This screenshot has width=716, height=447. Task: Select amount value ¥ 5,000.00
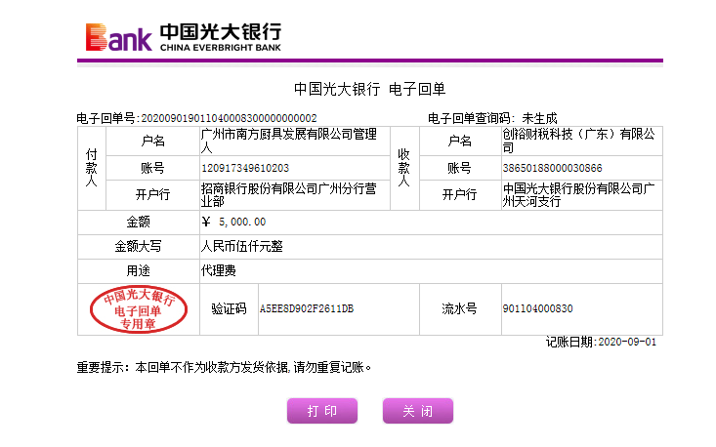[233, 223]
